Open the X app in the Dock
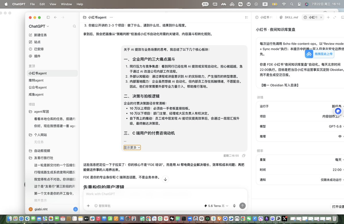 (285, 219)
